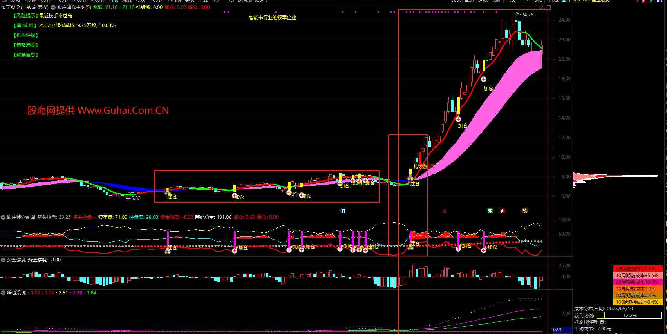This screenshot has height=334, width=667.
Task: Click the 榜 event marker below the chart
Action: point(525,211)
